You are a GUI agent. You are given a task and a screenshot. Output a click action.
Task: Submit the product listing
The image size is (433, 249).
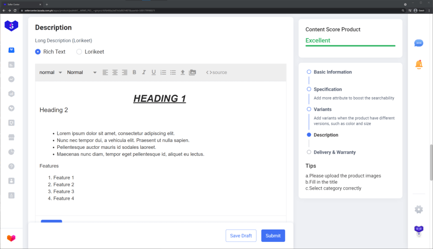pos(273,235)
